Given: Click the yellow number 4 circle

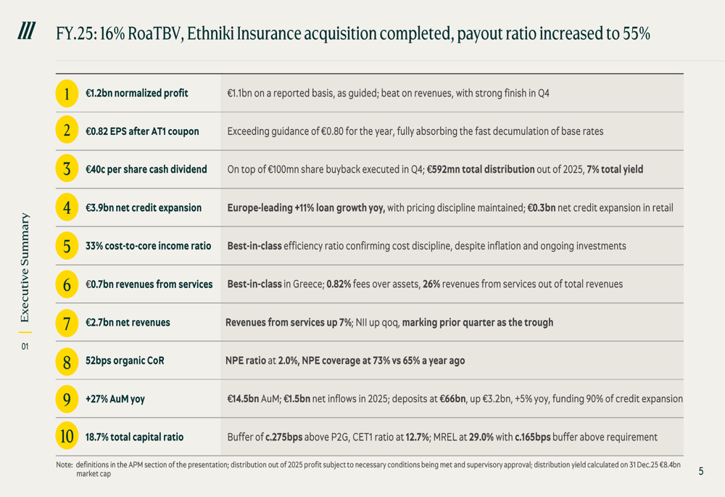Looking at the screenshot, I should pos(67,208).
